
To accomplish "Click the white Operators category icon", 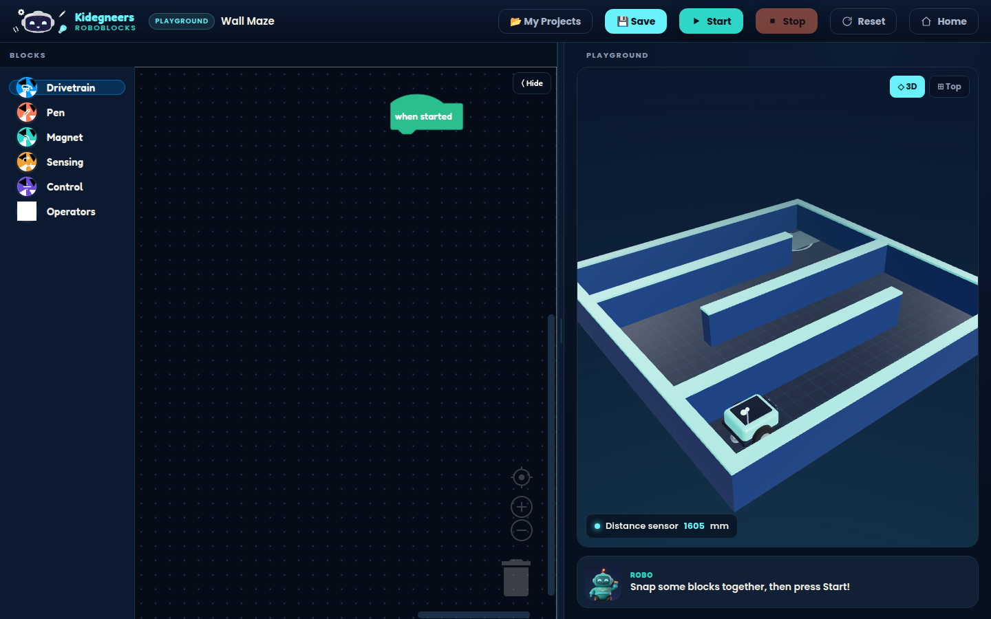I will coord(27,211).
